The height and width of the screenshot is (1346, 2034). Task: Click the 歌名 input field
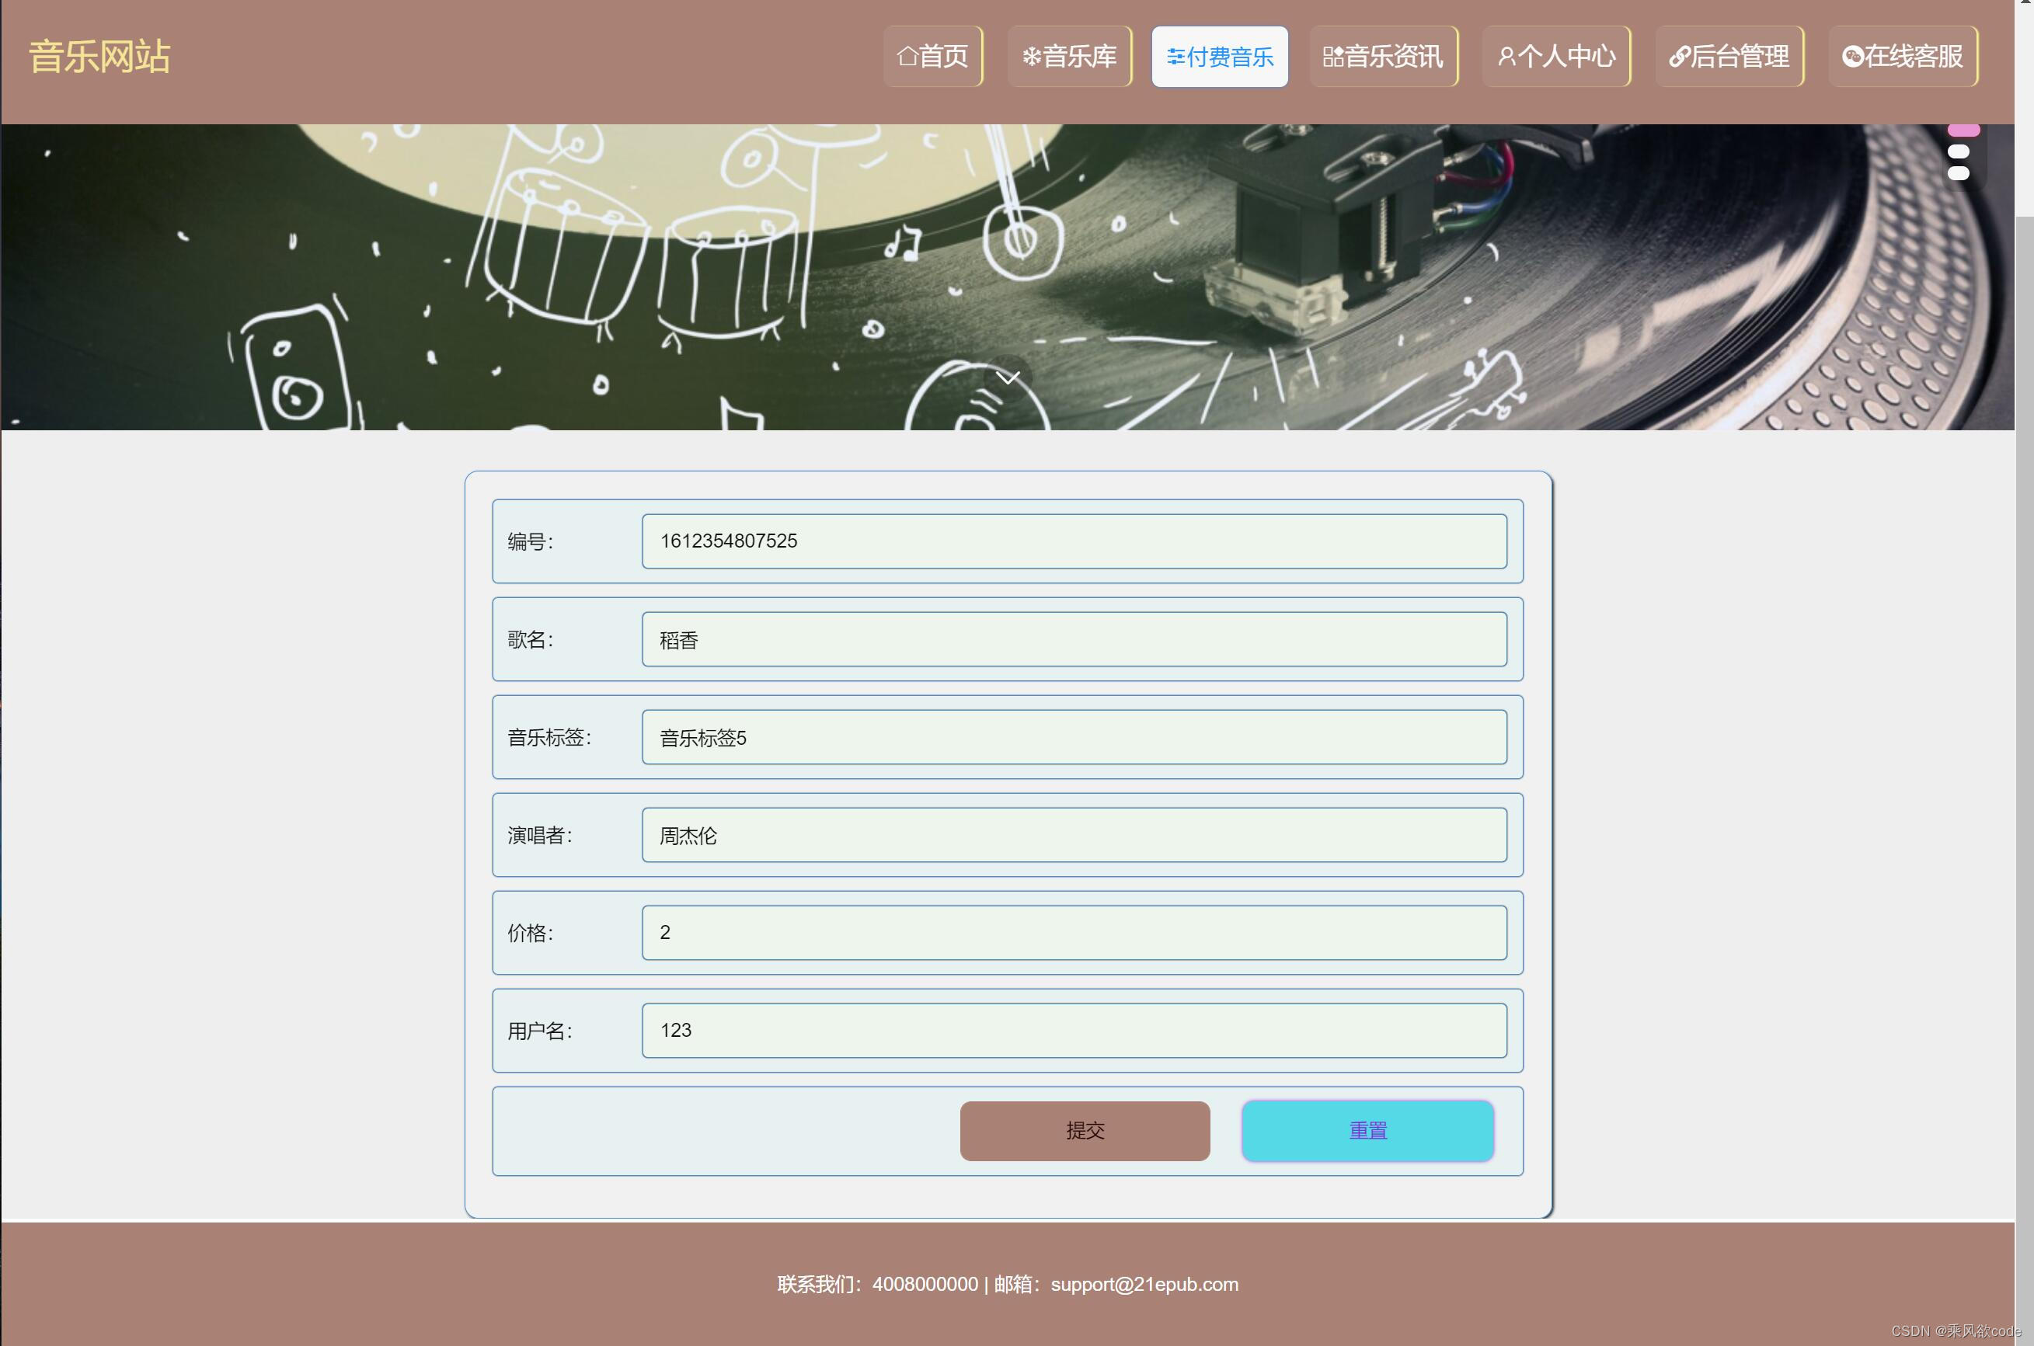pyautogui.click(x=1073, y=639)
